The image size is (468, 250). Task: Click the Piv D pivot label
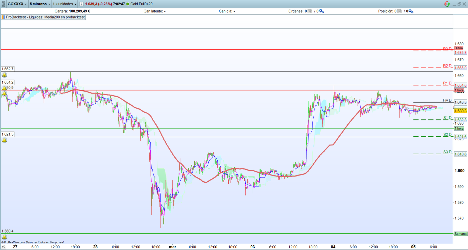coord(447,100)
